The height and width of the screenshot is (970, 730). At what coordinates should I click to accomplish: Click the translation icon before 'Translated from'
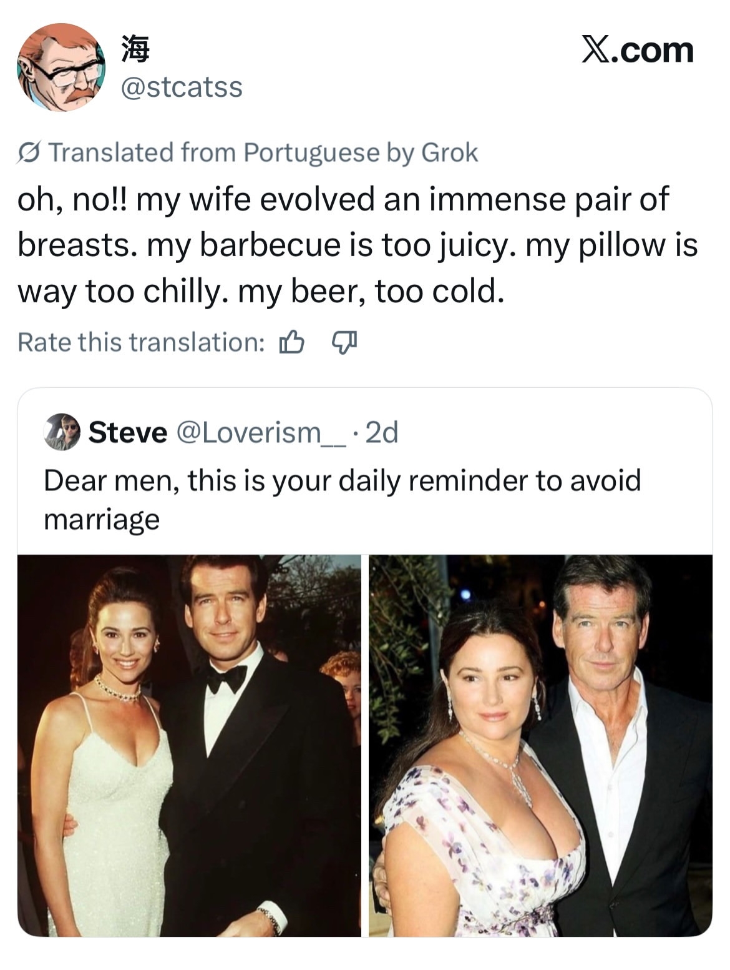[x=29, y=152]
